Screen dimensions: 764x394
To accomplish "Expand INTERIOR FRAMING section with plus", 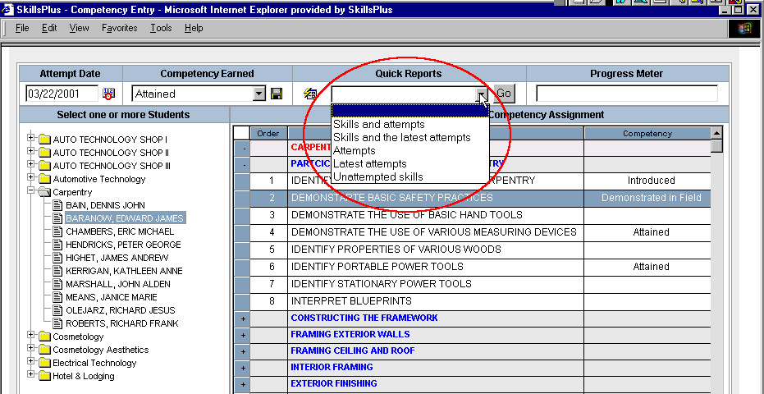I will click(242, 369).
